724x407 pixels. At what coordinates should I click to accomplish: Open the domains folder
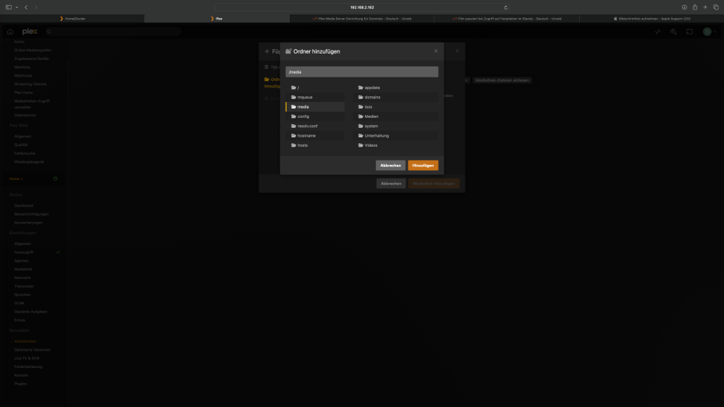pos(396,98)
